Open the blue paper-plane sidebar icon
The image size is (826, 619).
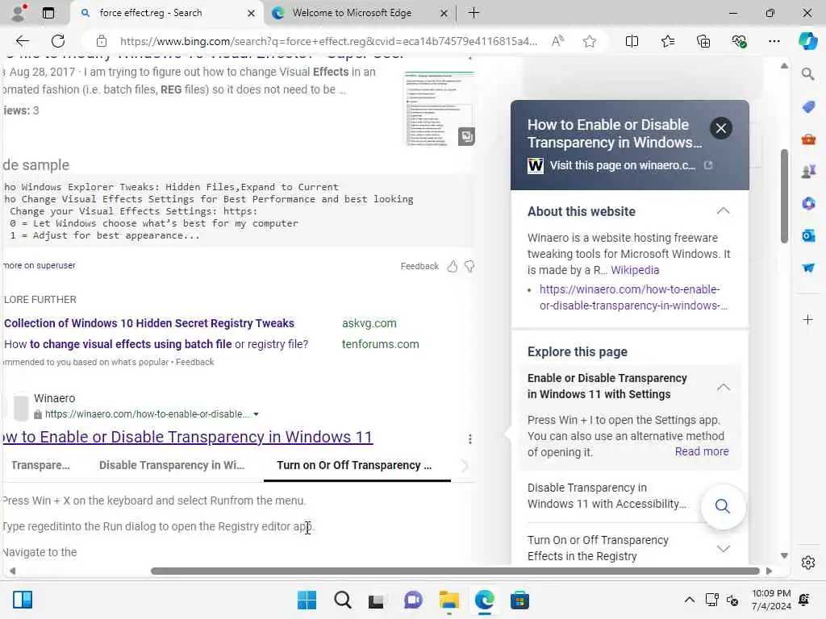coord(808,268)
